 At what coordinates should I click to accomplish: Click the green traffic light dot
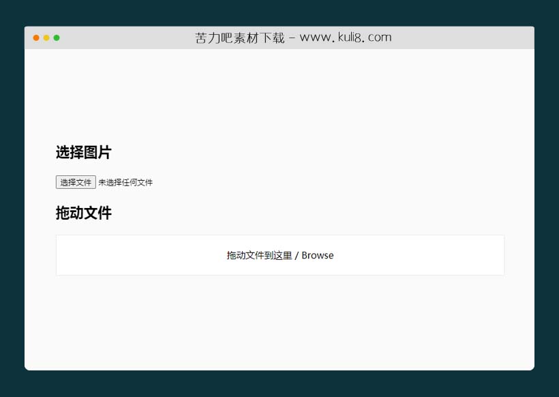57,38
